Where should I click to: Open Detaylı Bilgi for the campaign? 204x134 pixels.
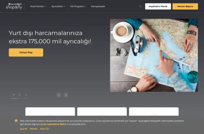coord(26,53)
